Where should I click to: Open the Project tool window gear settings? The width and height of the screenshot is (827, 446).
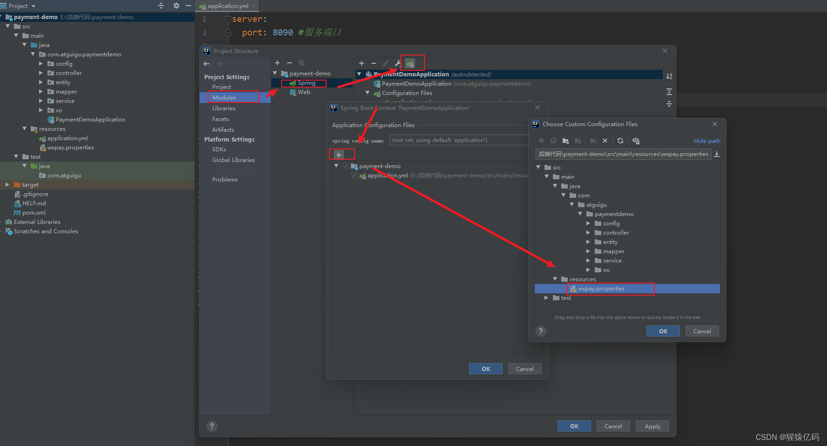[176, 6]
